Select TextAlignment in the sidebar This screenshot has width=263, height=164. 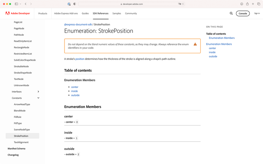click(21, 142)
